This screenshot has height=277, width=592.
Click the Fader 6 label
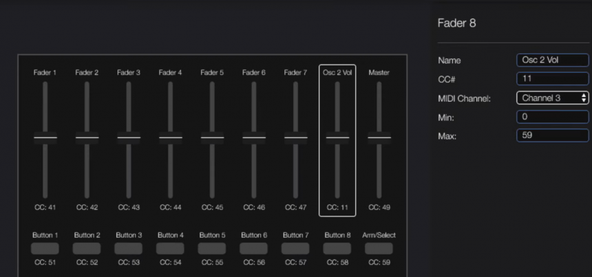pos(254,72)
